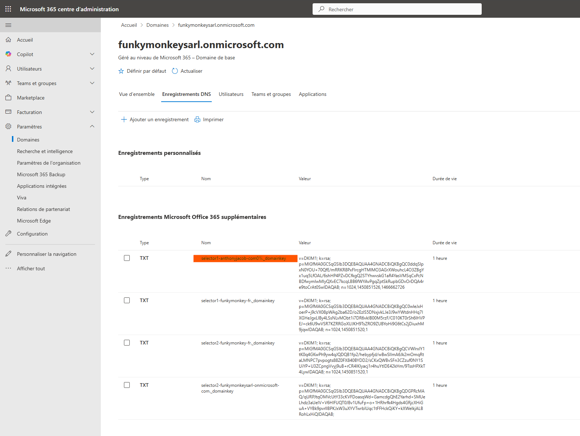Switch to the Vue d'ensemble tab
580x436 pixels.
[137, 94]
